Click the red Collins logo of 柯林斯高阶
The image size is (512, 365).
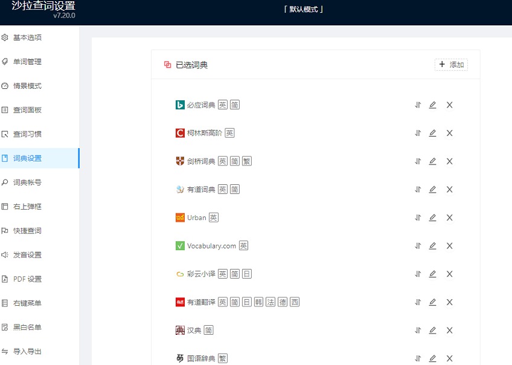click(180, 133)
